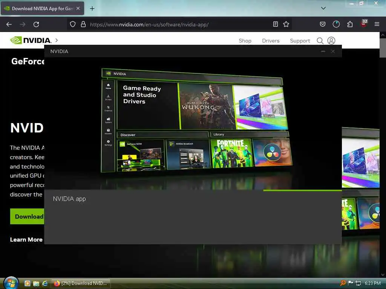Open a new browser tab

tap(92, 9)
